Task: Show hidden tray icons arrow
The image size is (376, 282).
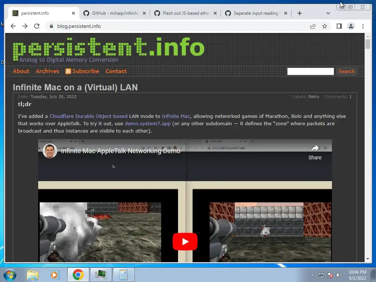Action: [312, 275]
